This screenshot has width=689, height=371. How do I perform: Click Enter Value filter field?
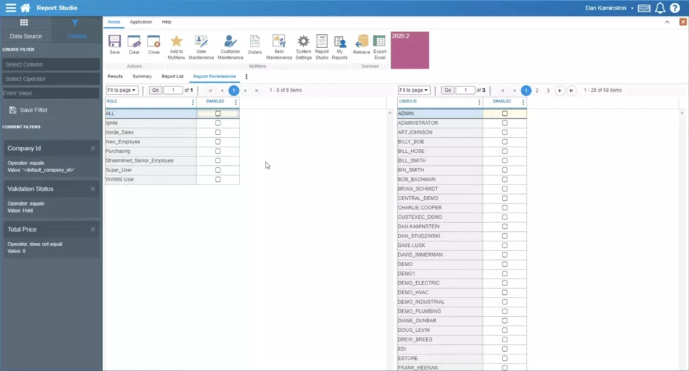[51, 93]
